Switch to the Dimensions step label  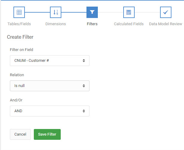56,24
